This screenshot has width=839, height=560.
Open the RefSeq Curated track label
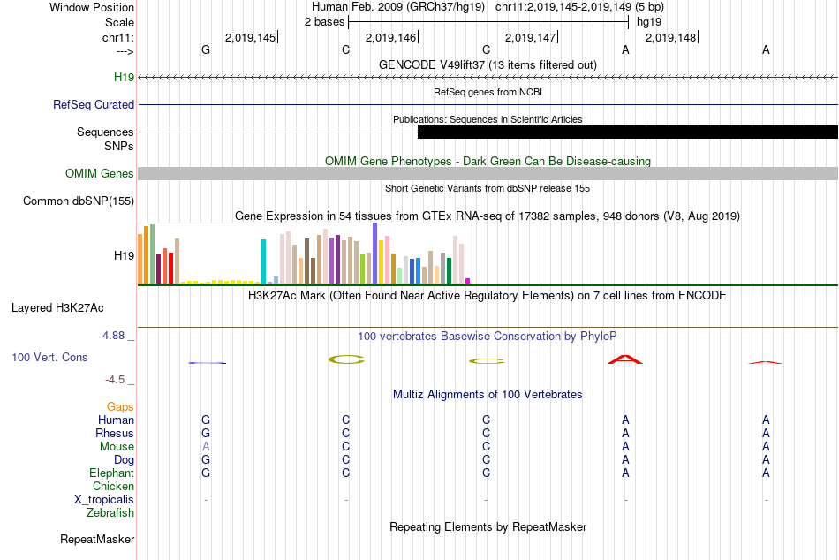[x=93, y=104]
